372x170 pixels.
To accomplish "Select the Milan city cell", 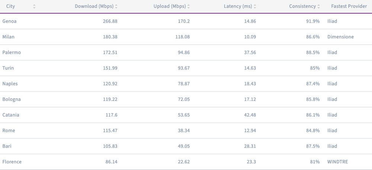I will 9,37.
